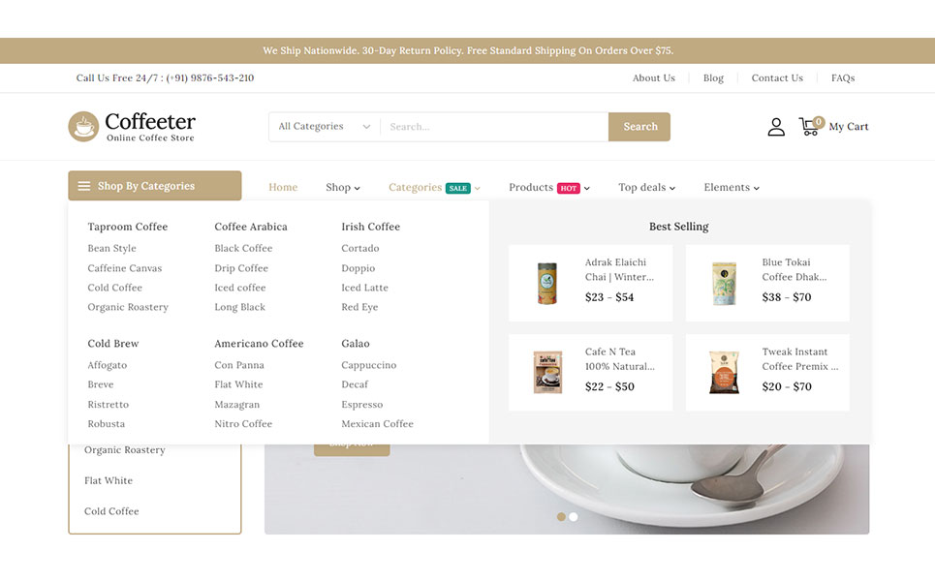This screenshot has height=581, width=935.
Task: Open the Products HOT menu
Action: 549,187
